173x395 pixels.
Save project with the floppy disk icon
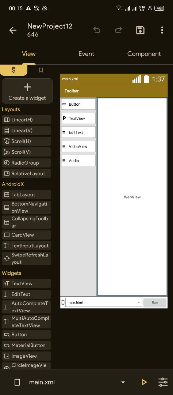(x=140, y=30)
